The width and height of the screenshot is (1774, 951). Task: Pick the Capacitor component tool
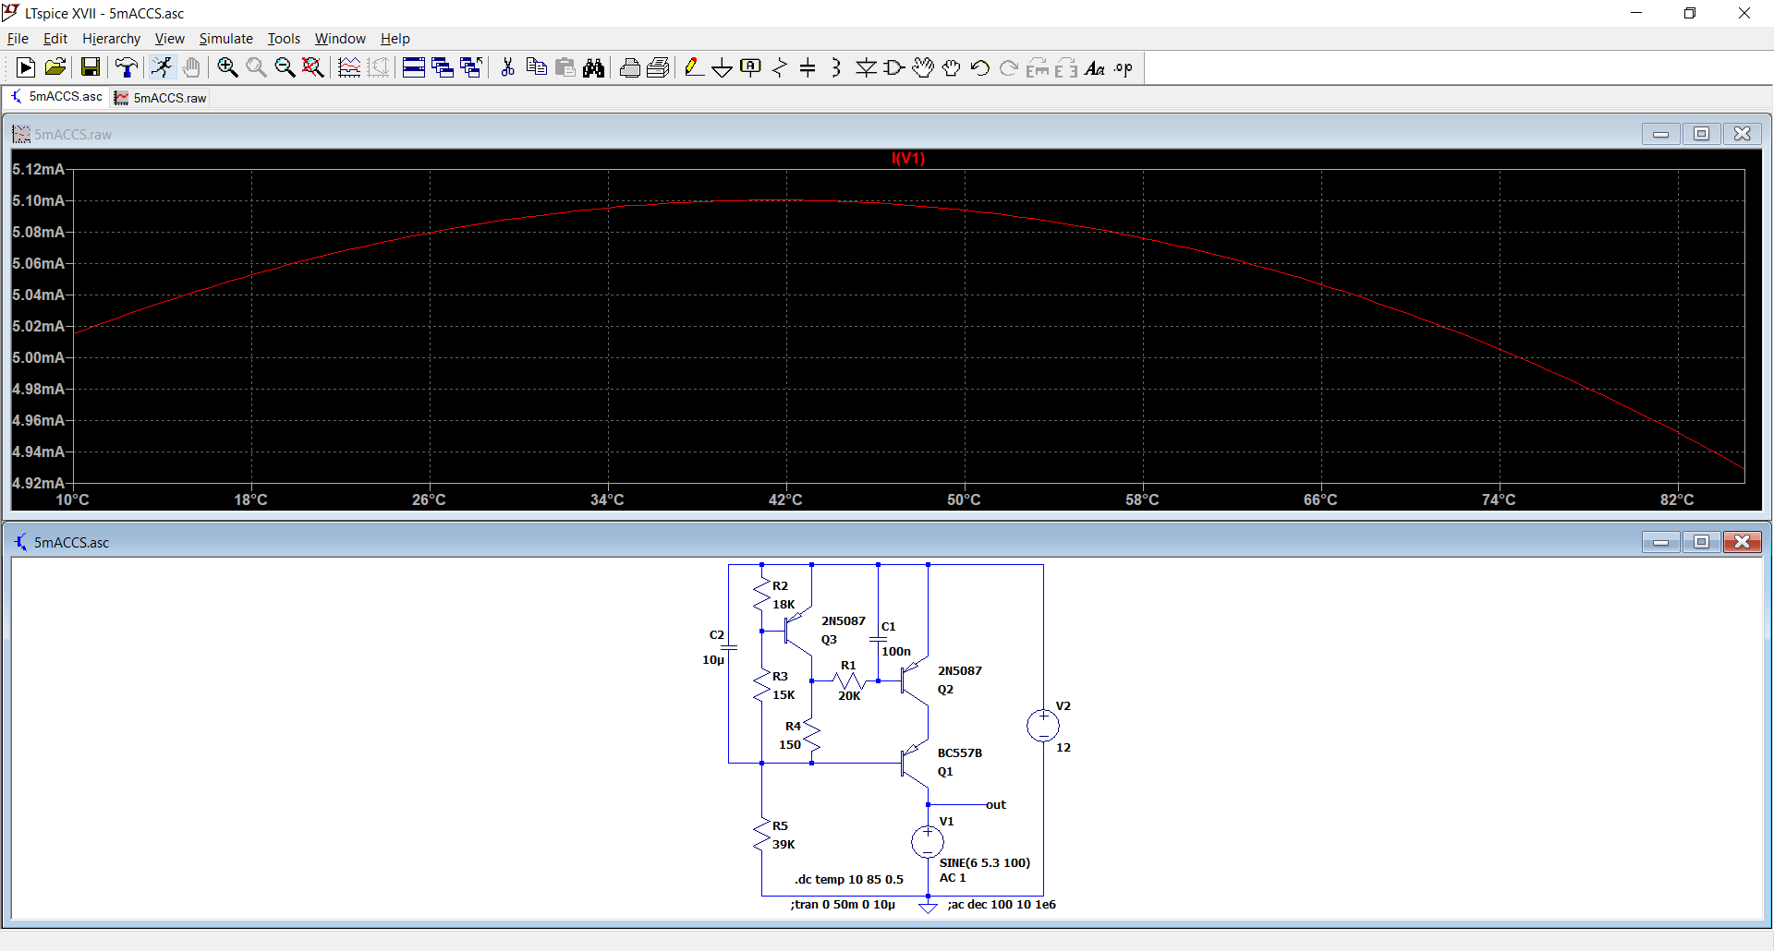pyautogui.click(x=808, y=67)
